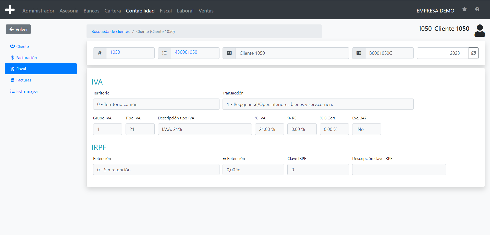The image size is (490, 235).
Task: Click the hash icon beside code 1050
Action: (x=100, y=53)
